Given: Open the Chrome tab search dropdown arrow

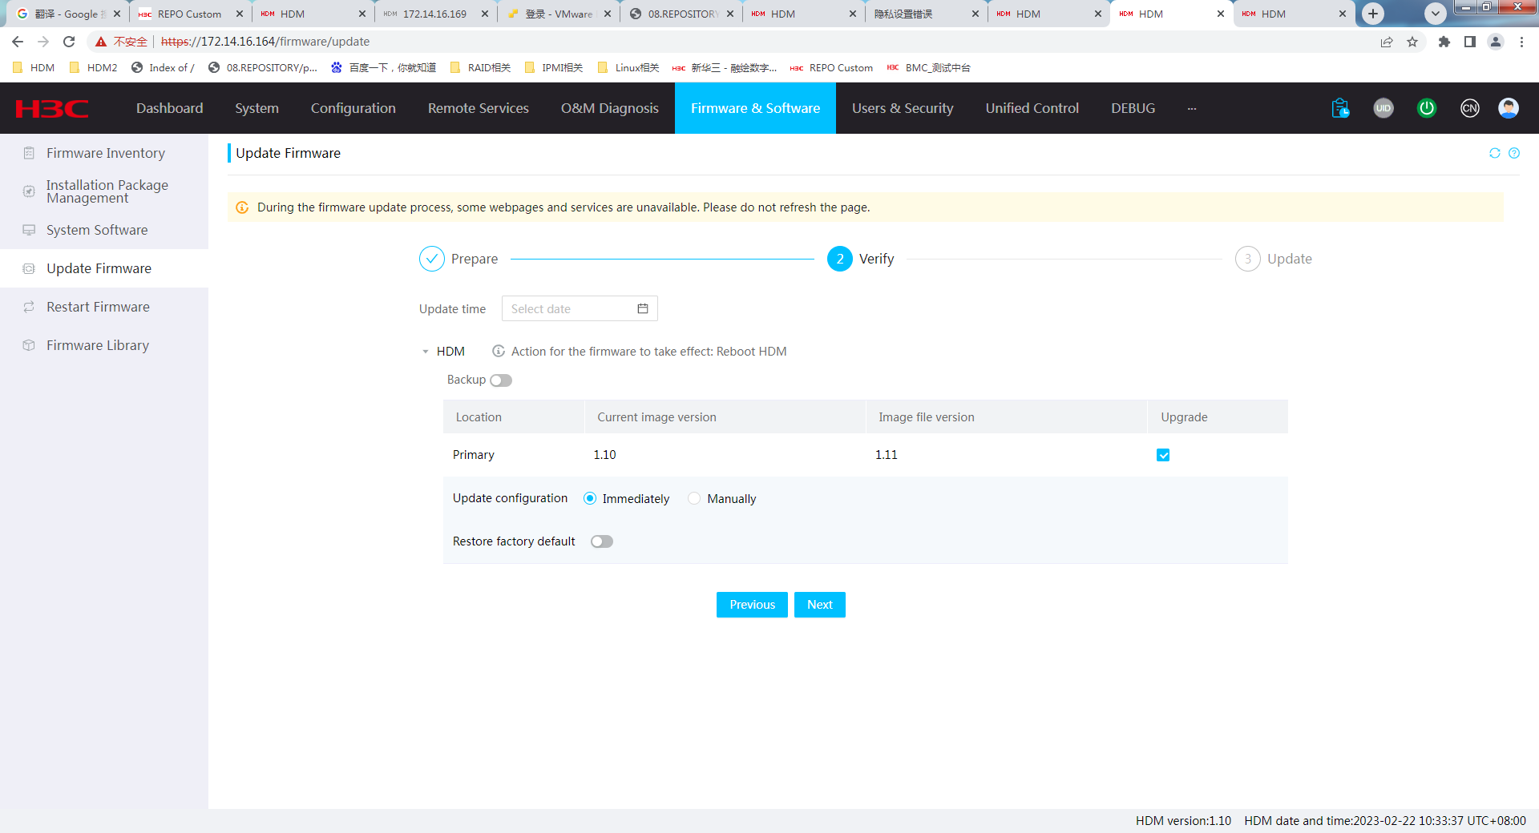Looking at the screenshot, I should click(x=1436, y=14).
